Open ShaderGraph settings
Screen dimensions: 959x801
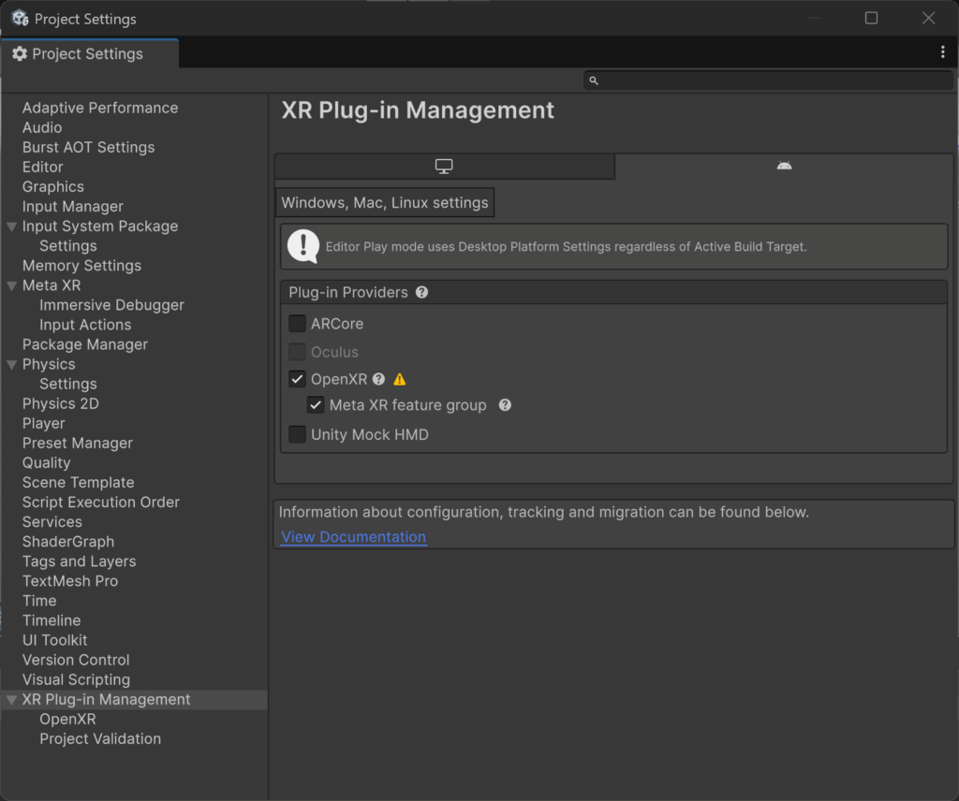click(68, 542)
